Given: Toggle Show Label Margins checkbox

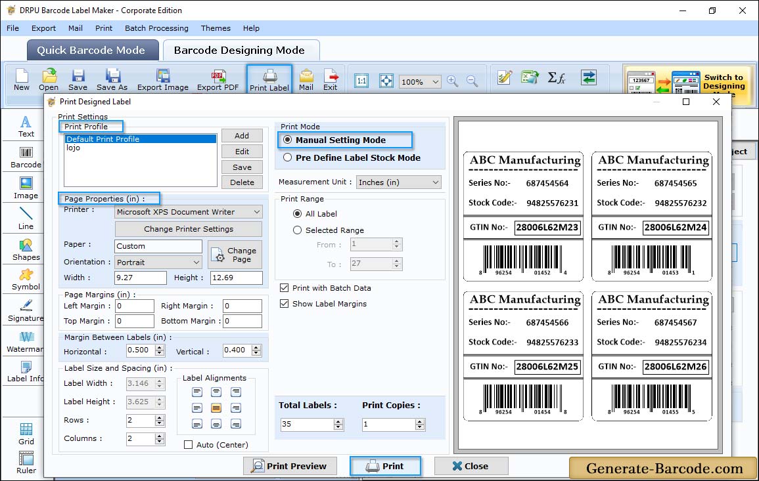Looking at the screenshot, I should tap(284, 304).
